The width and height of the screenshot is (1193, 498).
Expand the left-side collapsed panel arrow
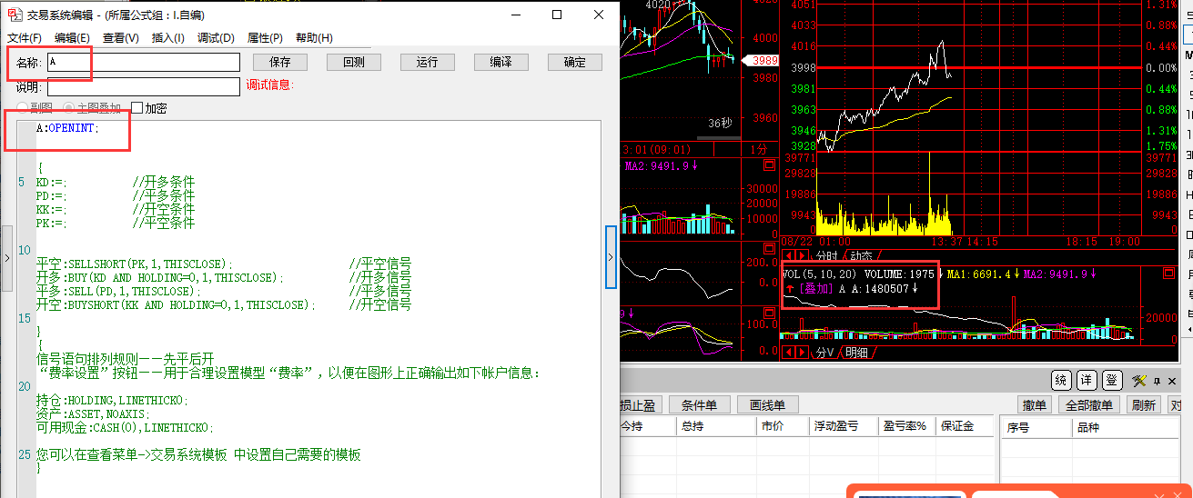coord(6,258)
